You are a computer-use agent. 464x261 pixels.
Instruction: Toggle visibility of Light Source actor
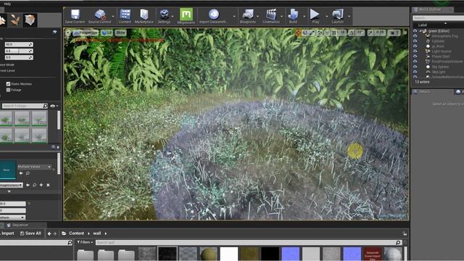coord(415,51)
